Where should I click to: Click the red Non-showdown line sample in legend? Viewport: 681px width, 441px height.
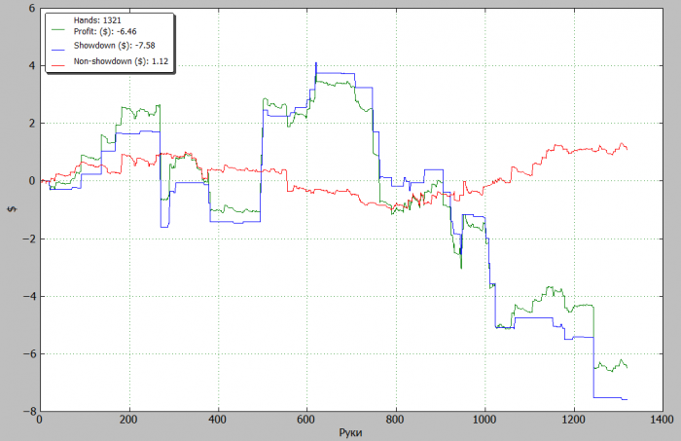(58, 65)
